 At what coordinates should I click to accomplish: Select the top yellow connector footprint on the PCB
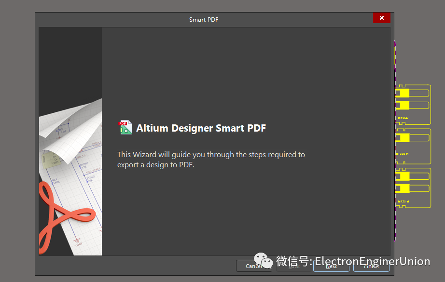[x=412, y=104]
